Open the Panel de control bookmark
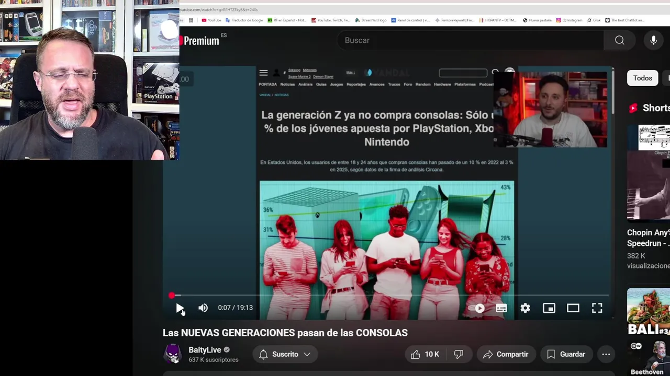The height and width of the screenshot is (376, 670). (x=410, y=20)
